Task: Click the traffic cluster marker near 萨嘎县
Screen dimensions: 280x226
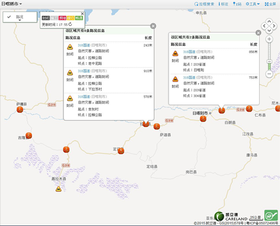Action: [x=20, y=109]
